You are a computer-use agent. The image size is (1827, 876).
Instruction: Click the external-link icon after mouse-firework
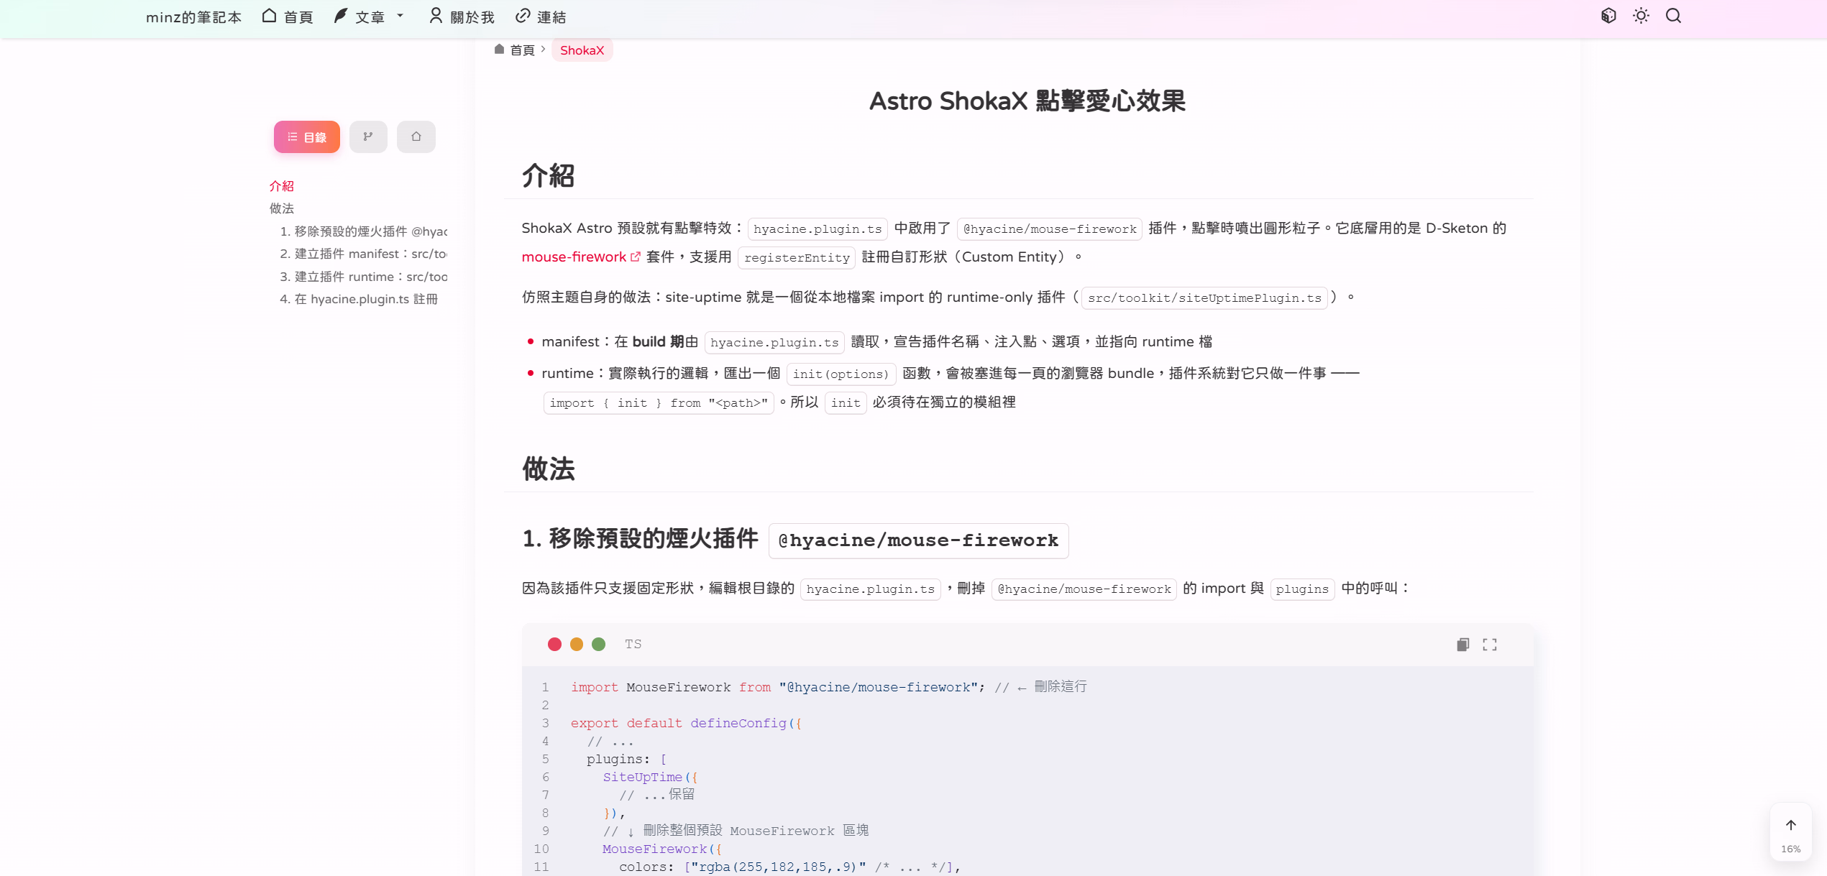635,257
